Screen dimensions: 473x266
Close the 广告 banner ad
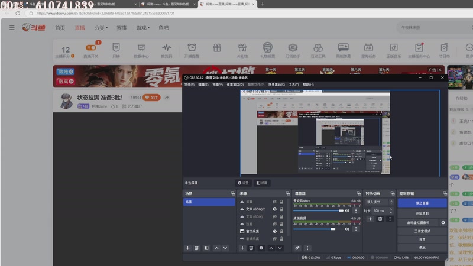tap(440, 70)
